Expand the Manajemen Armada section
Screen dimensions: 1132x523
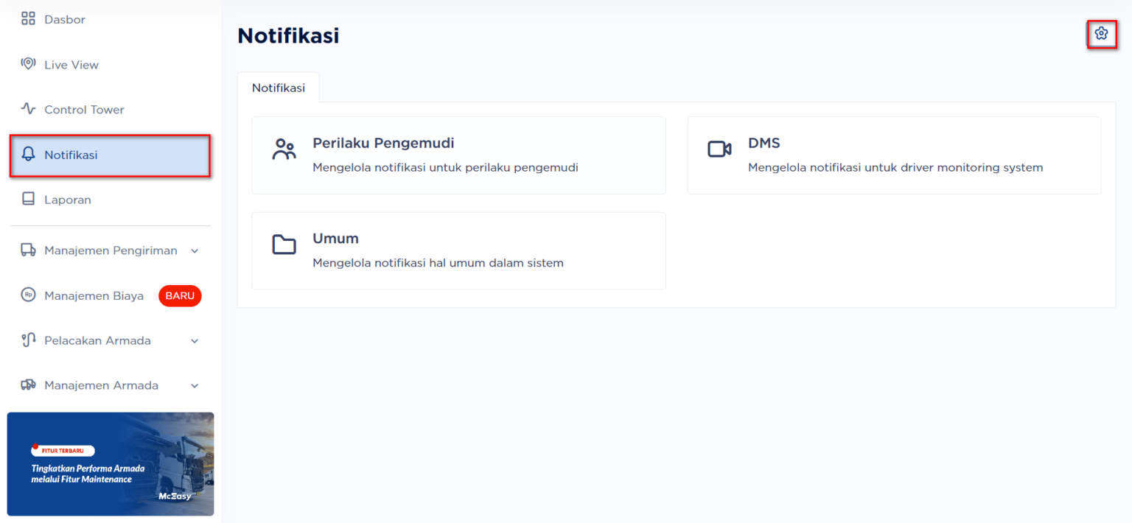pyautogui.click(x=194, y=385)
